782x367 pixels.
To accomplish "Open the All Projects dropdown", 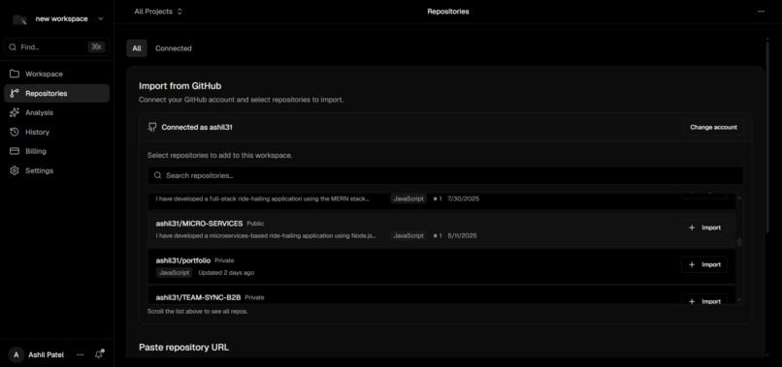I will 158,12.
